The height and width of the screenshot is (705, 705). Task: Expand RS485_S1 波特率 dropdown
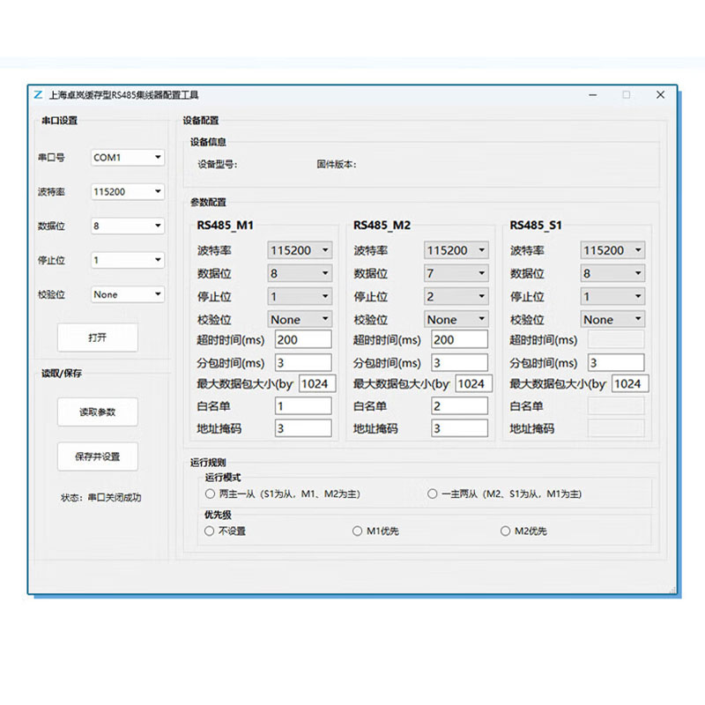612,250
